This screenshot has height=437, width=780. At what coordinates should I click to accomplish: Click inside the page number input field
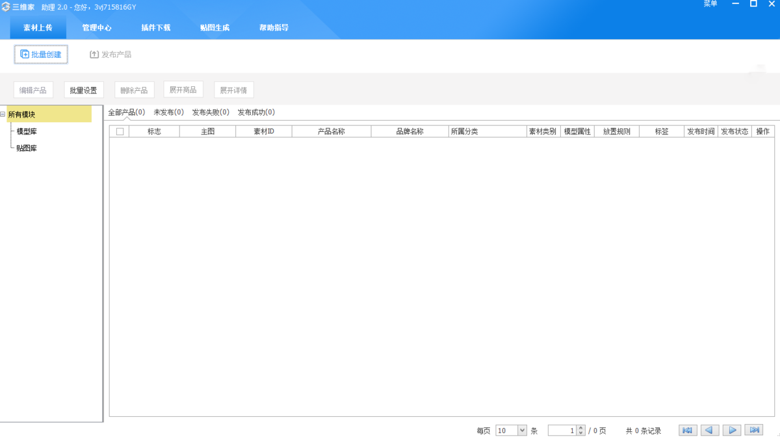(x=562, y=430)
